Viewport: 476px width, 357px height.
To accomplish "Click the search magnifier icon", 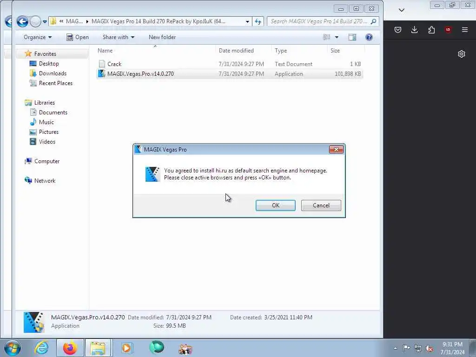I will click(374, 21).
